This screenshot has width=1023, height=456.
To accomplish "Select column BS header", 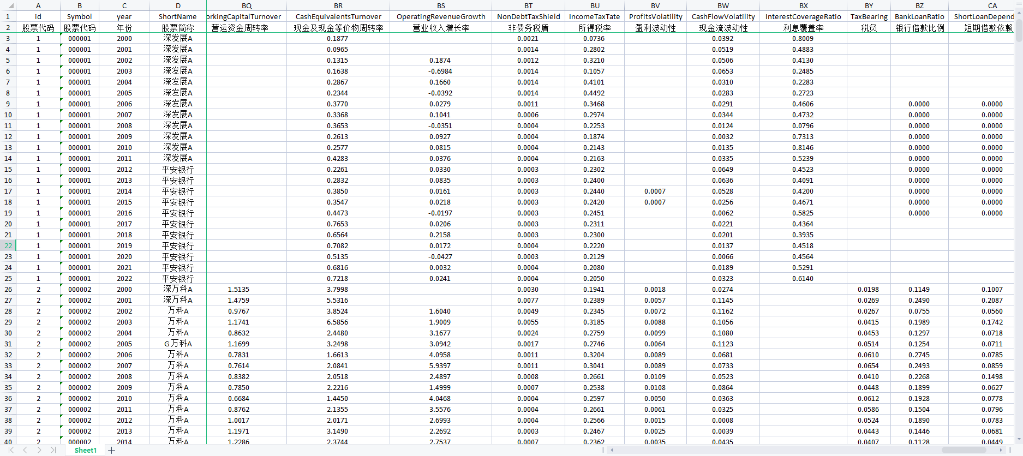I will (441, 5).
